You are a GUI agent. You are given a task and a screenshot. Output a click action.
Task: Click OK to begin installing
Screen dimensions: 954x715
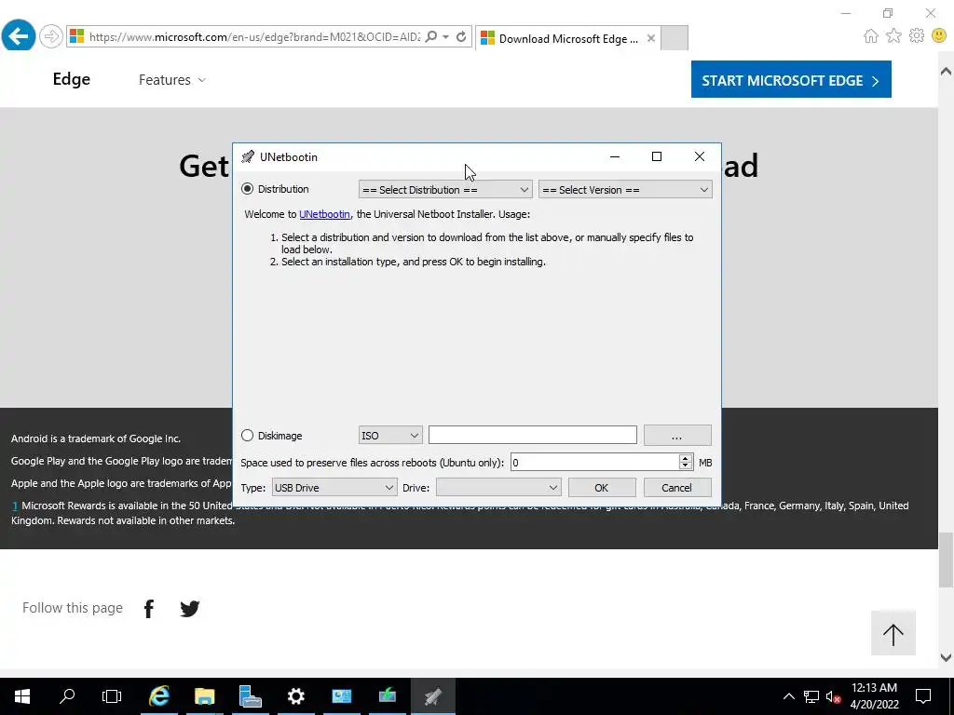pyautogui.click(x=602, y=488)
